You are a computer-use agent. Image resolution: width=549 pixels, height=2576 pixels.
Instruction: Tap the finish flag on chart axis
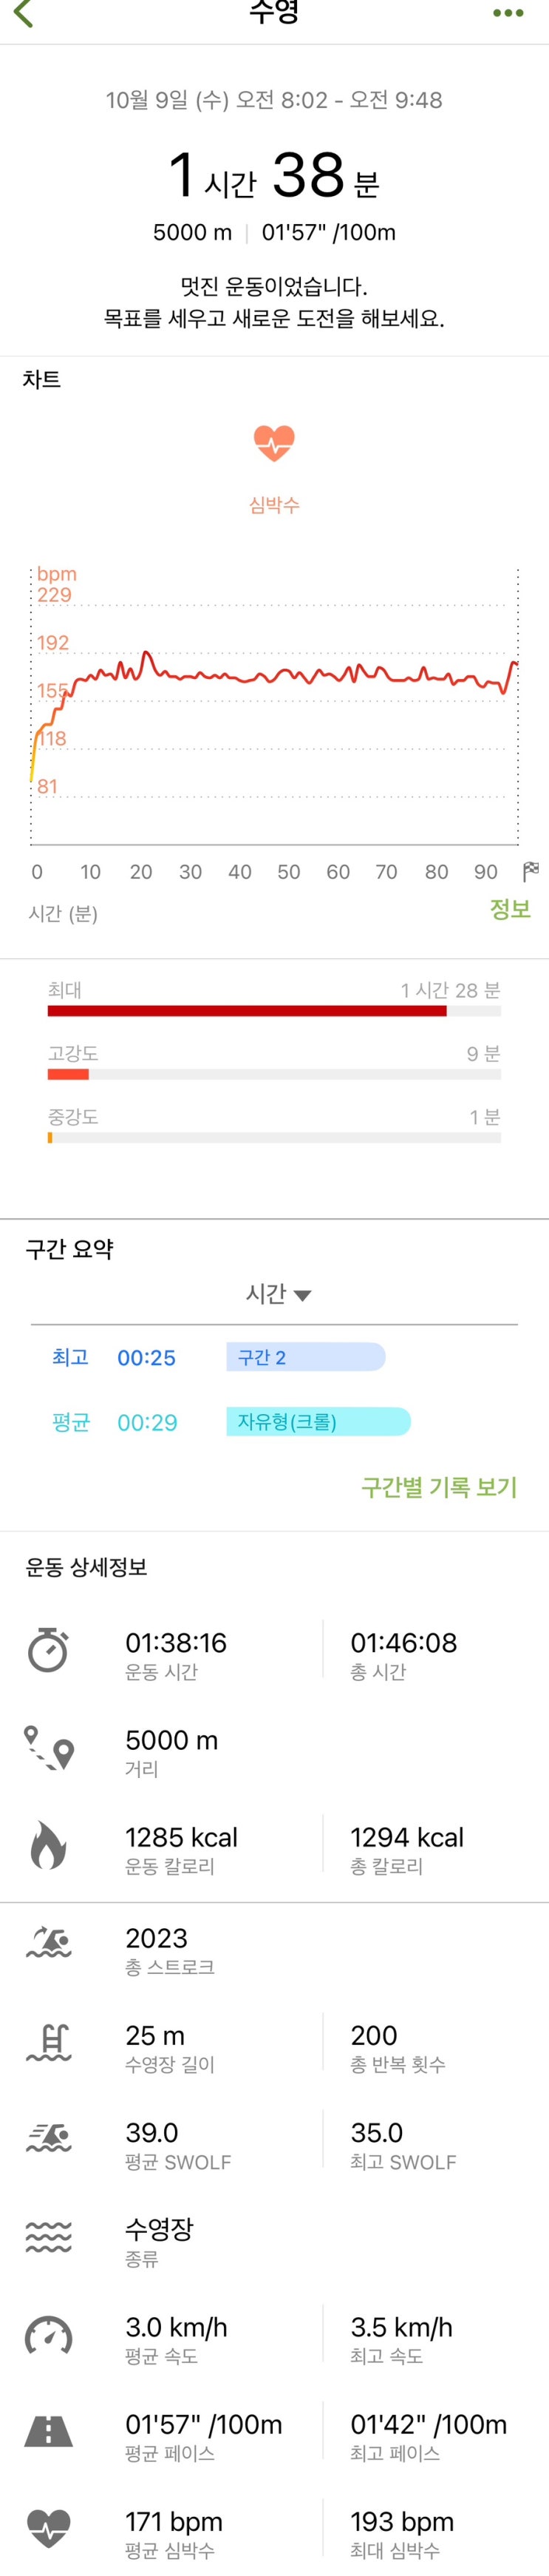[x=531, y=871]
